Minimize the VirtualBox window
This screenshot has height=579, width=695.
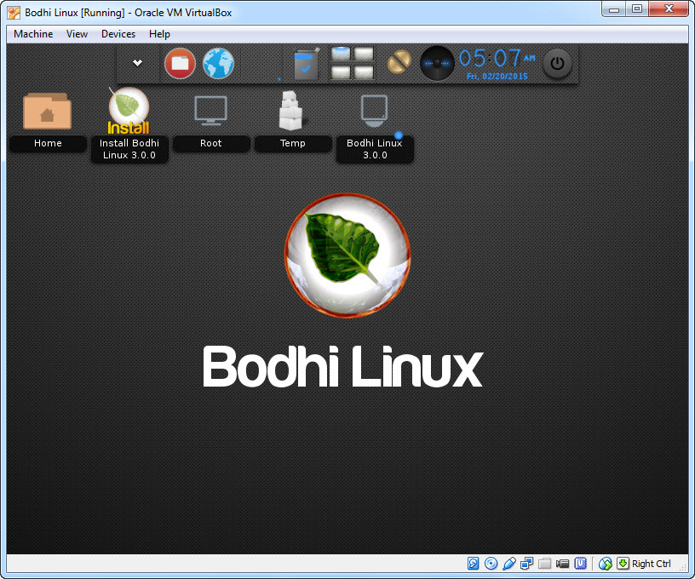pyautogui.click(x=614, y=9)
